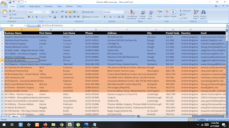Viewport: 229px width, 128px height.
Task: Apply percent style format
Action: pyautogui.click(x=110, y=17)
